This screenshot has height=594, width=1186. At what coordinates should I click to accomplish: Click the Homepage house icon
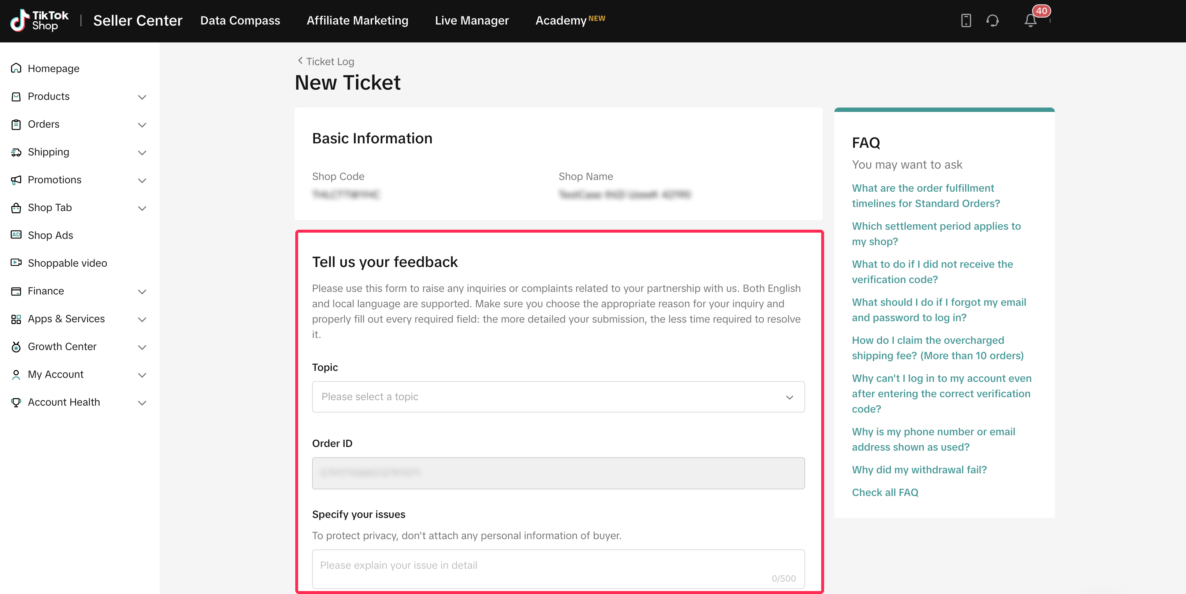click(x=16, y=68)
